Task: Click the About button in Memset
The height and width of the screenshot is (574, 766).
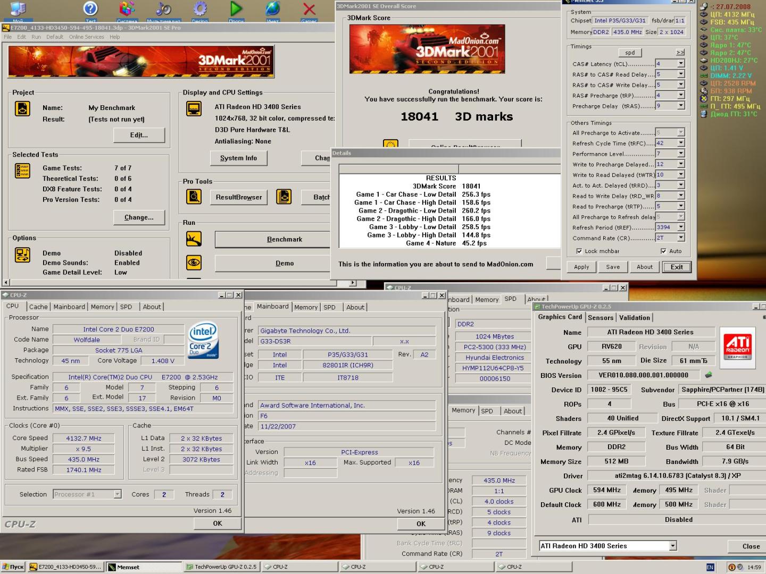Action: (645, 267)
